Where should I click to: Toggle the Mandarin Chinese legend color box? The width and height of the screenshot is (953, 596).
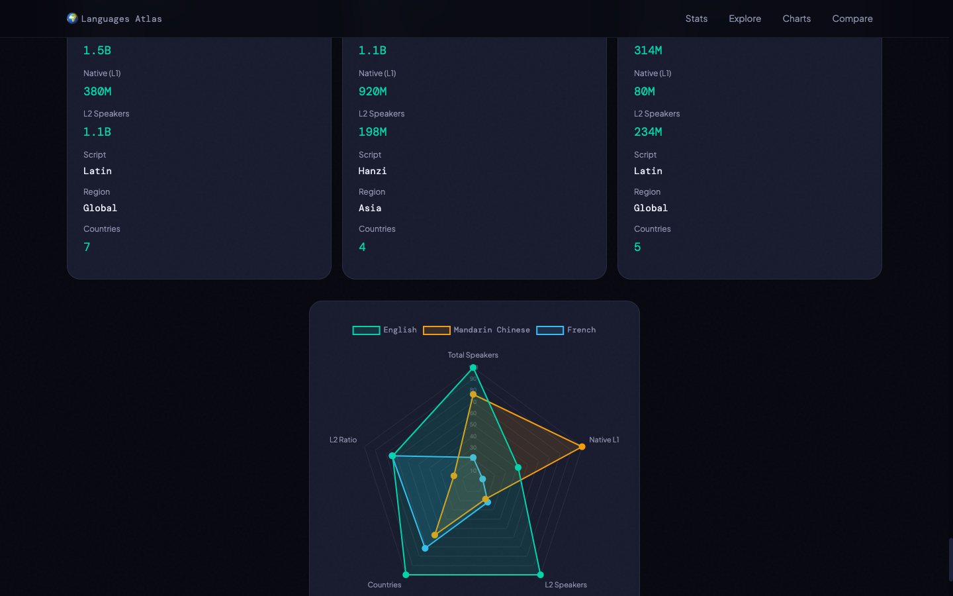tap(437, 330)
